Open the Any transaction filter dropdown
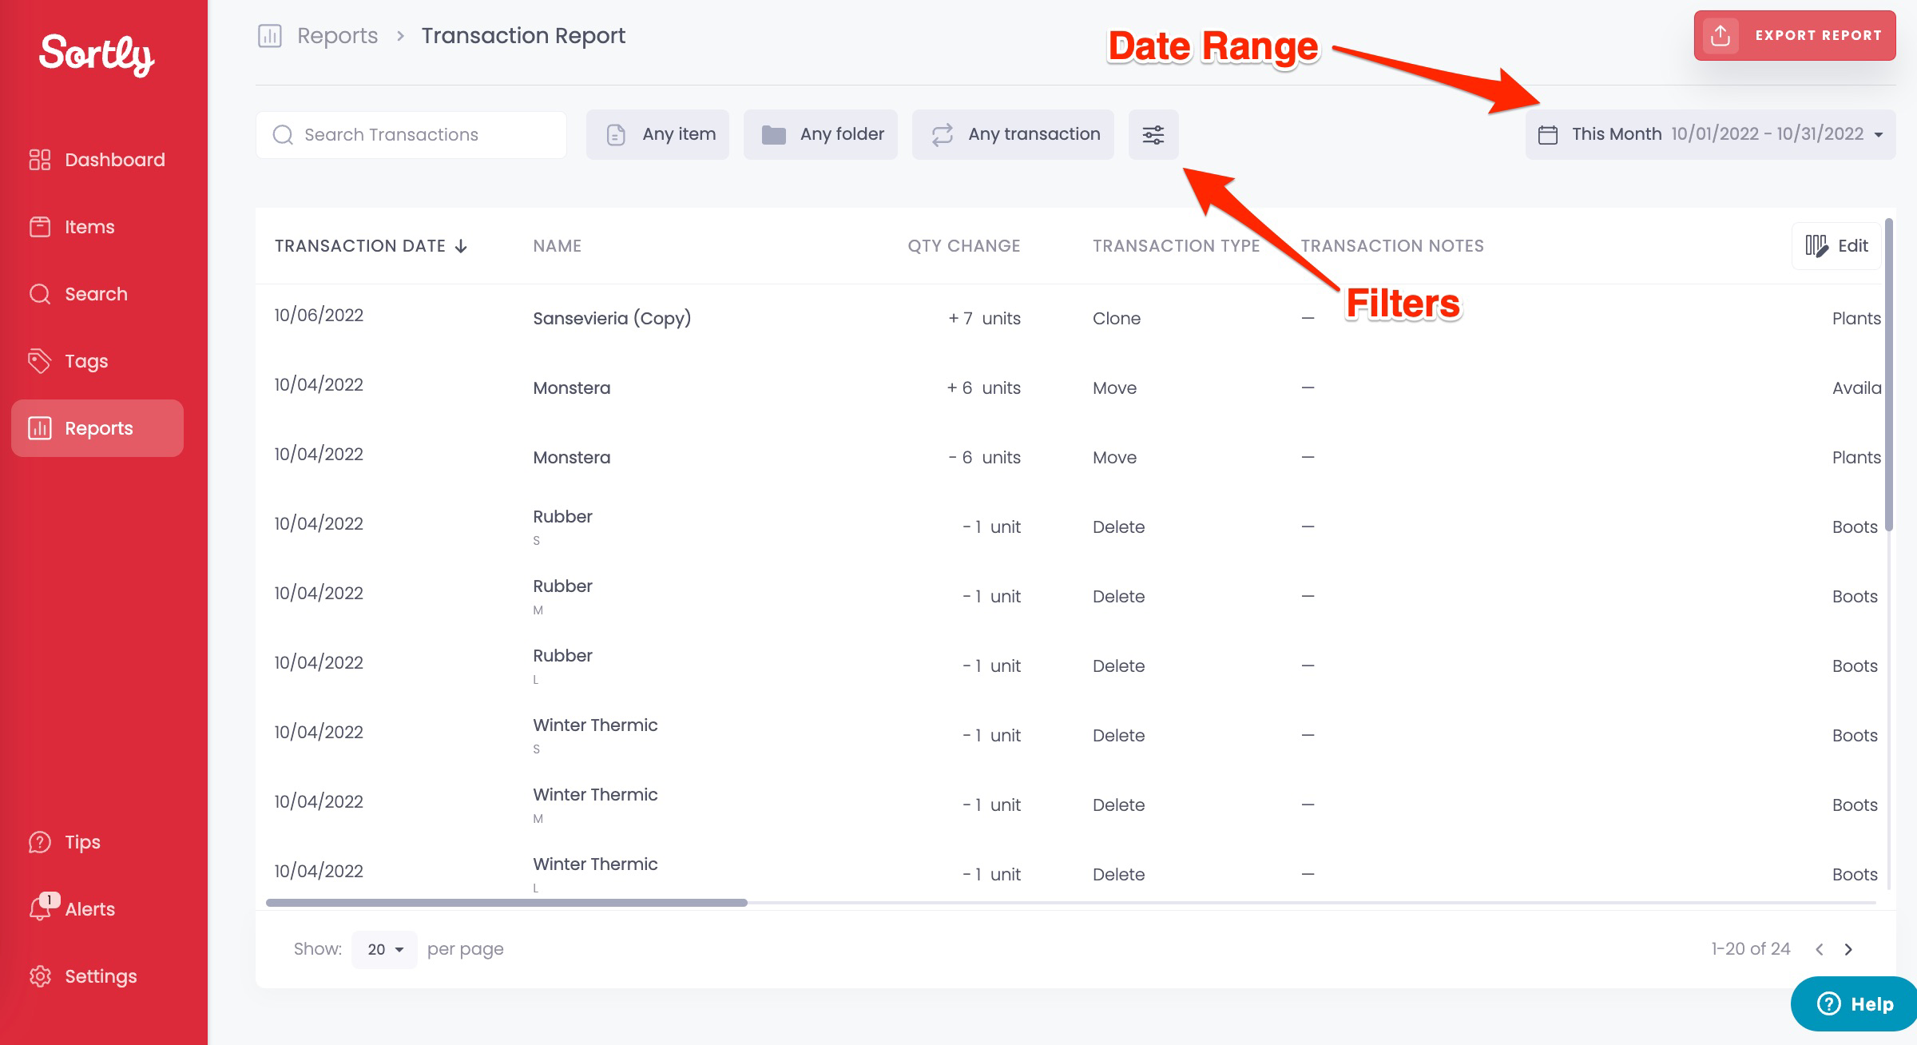The height and width of the screenshot is (1045, 1917). click(1013, 134)
